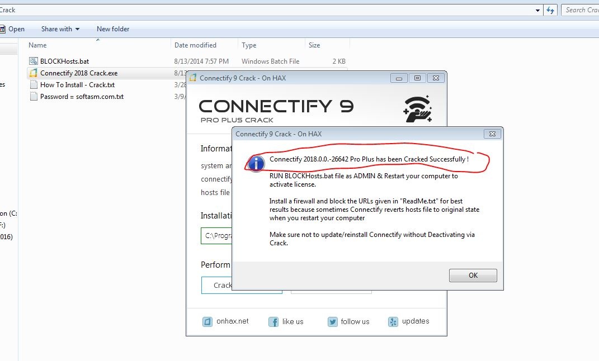This screenshot has width=599, height=361.
Task: Sort files by the Size column header
Action: 314,45
